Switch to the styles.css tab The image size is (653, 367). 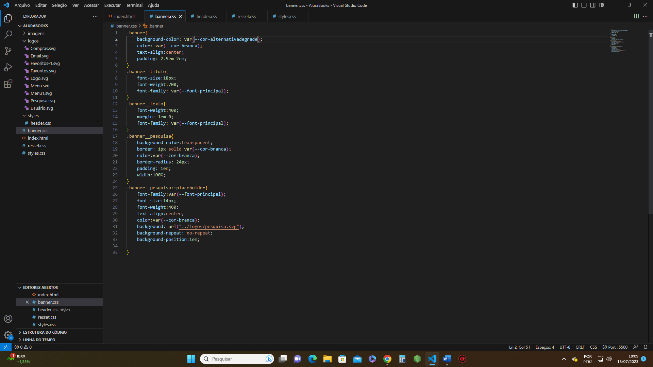point(287,16)
